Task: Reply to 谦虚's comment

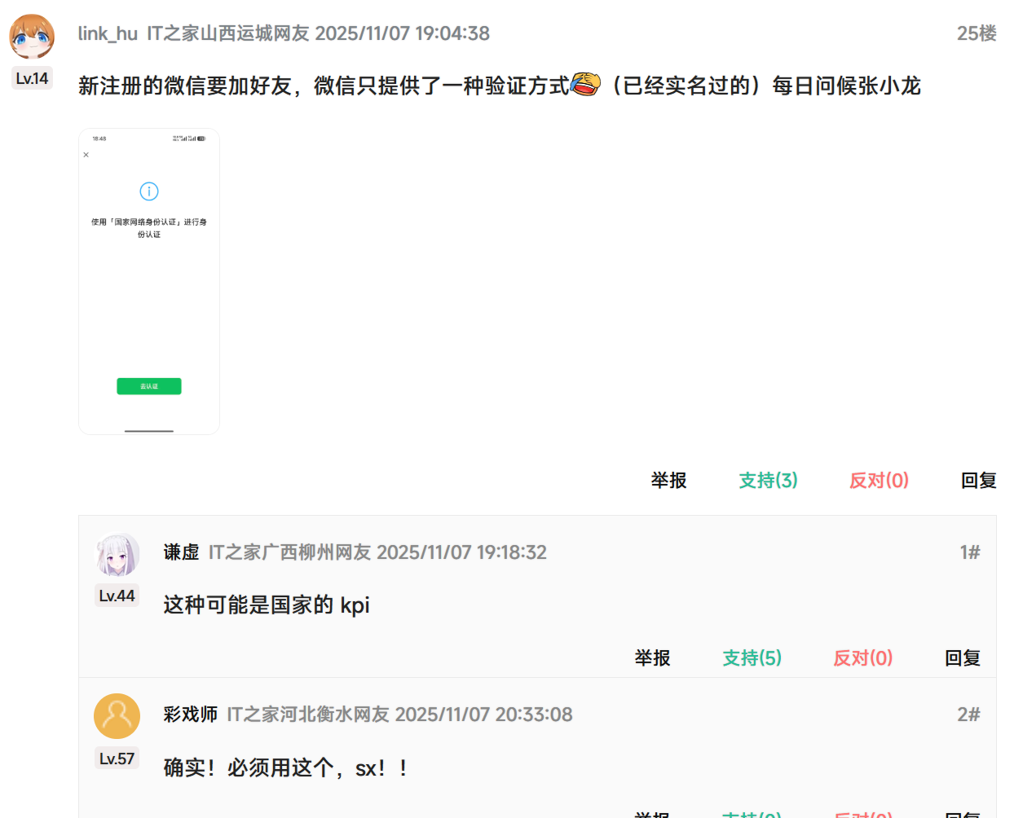Action: click(963, 658)
